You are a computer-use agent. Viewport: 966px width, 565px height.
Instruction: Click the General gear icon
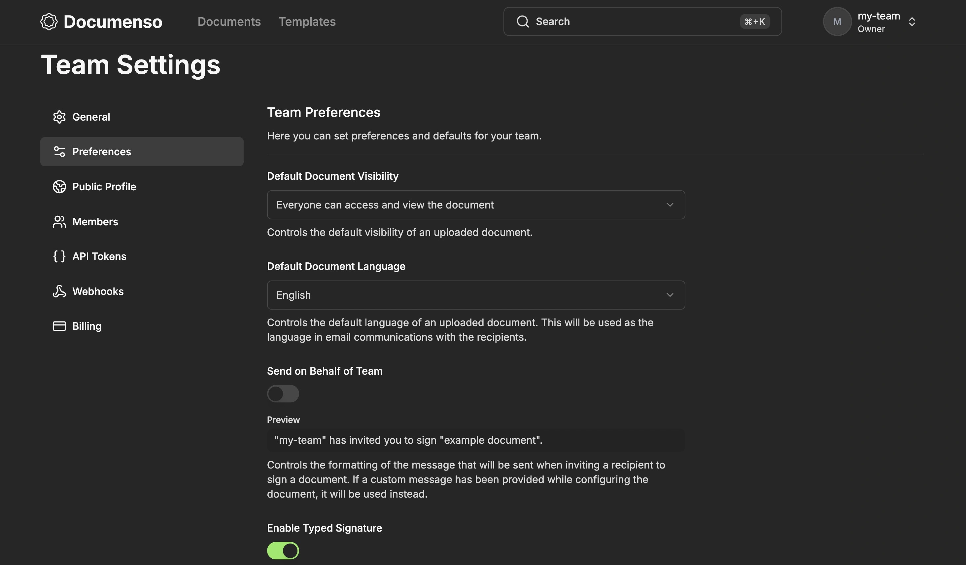coord(59,117)
